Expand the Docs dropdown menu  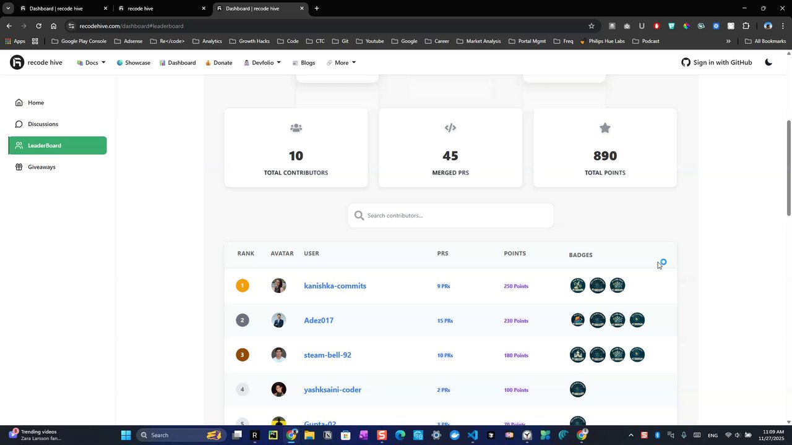click(91, 62)
